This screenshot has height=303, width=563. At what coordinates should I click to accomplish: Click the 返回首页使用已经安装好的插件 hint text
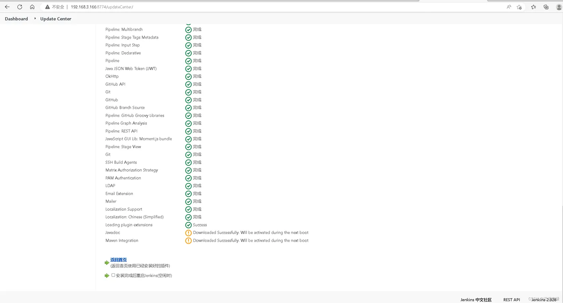140,266
